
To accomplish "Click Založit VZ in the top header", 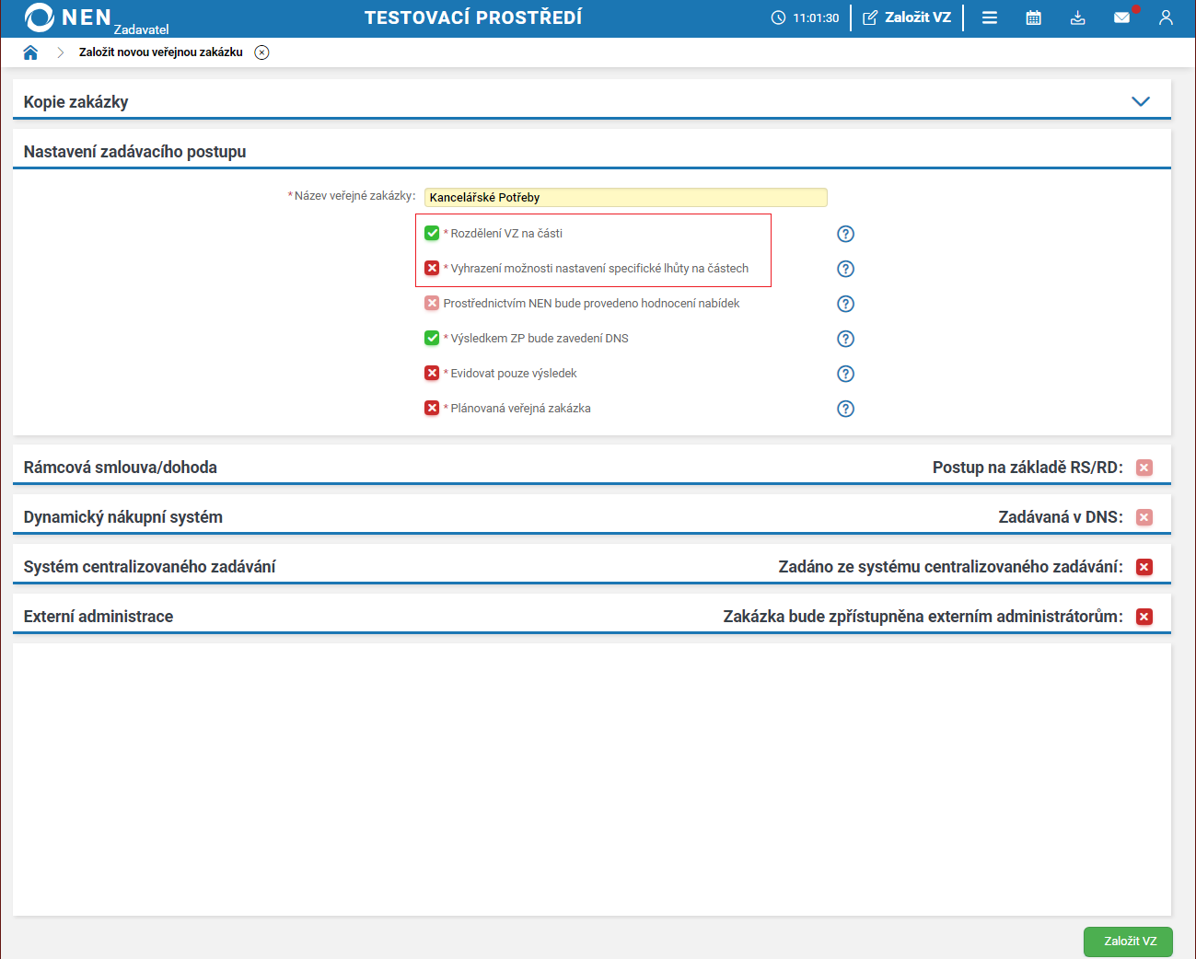I will (x=907, y=17).
